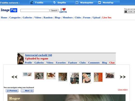The image size is (135, 101).
Task: Click the search text field
Action: pos(35,11)
